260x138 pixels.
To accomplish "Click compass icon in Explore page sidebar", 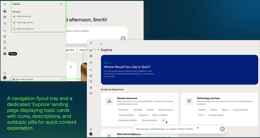I will 91,93.
